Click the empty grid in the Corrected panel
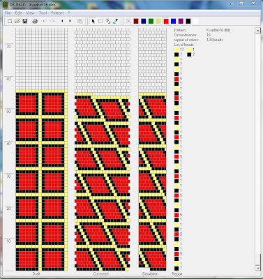Image resolution: width=263 pixels, height=279 pixels. click(103, 61)
